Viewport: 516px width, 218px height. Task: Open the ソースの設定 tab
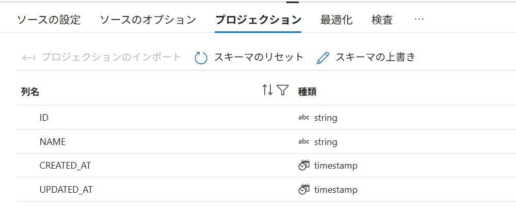49,20
